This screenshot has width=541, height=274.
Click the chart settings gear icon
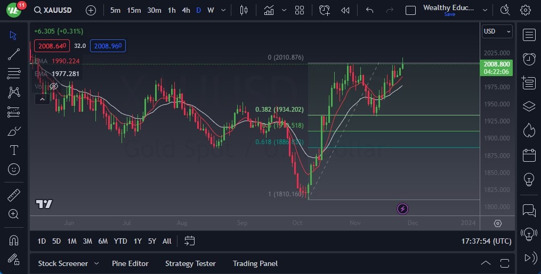click(526, 10)
